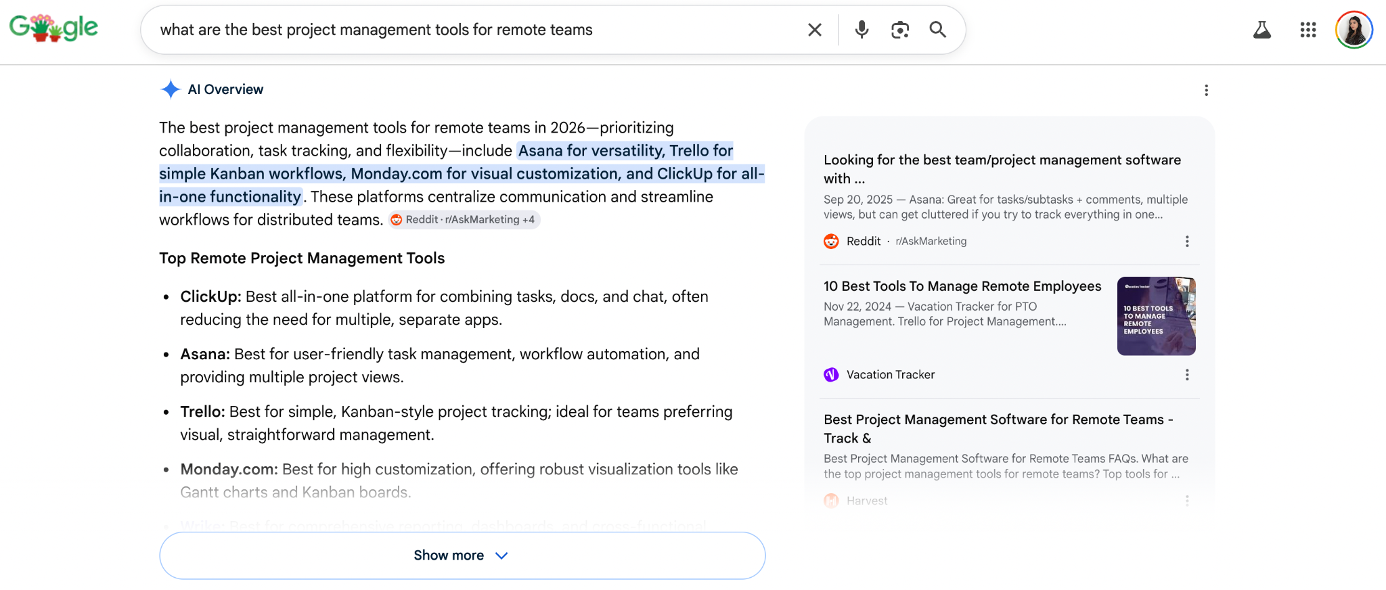Open AI Overview more options menu

(1206, 91)
